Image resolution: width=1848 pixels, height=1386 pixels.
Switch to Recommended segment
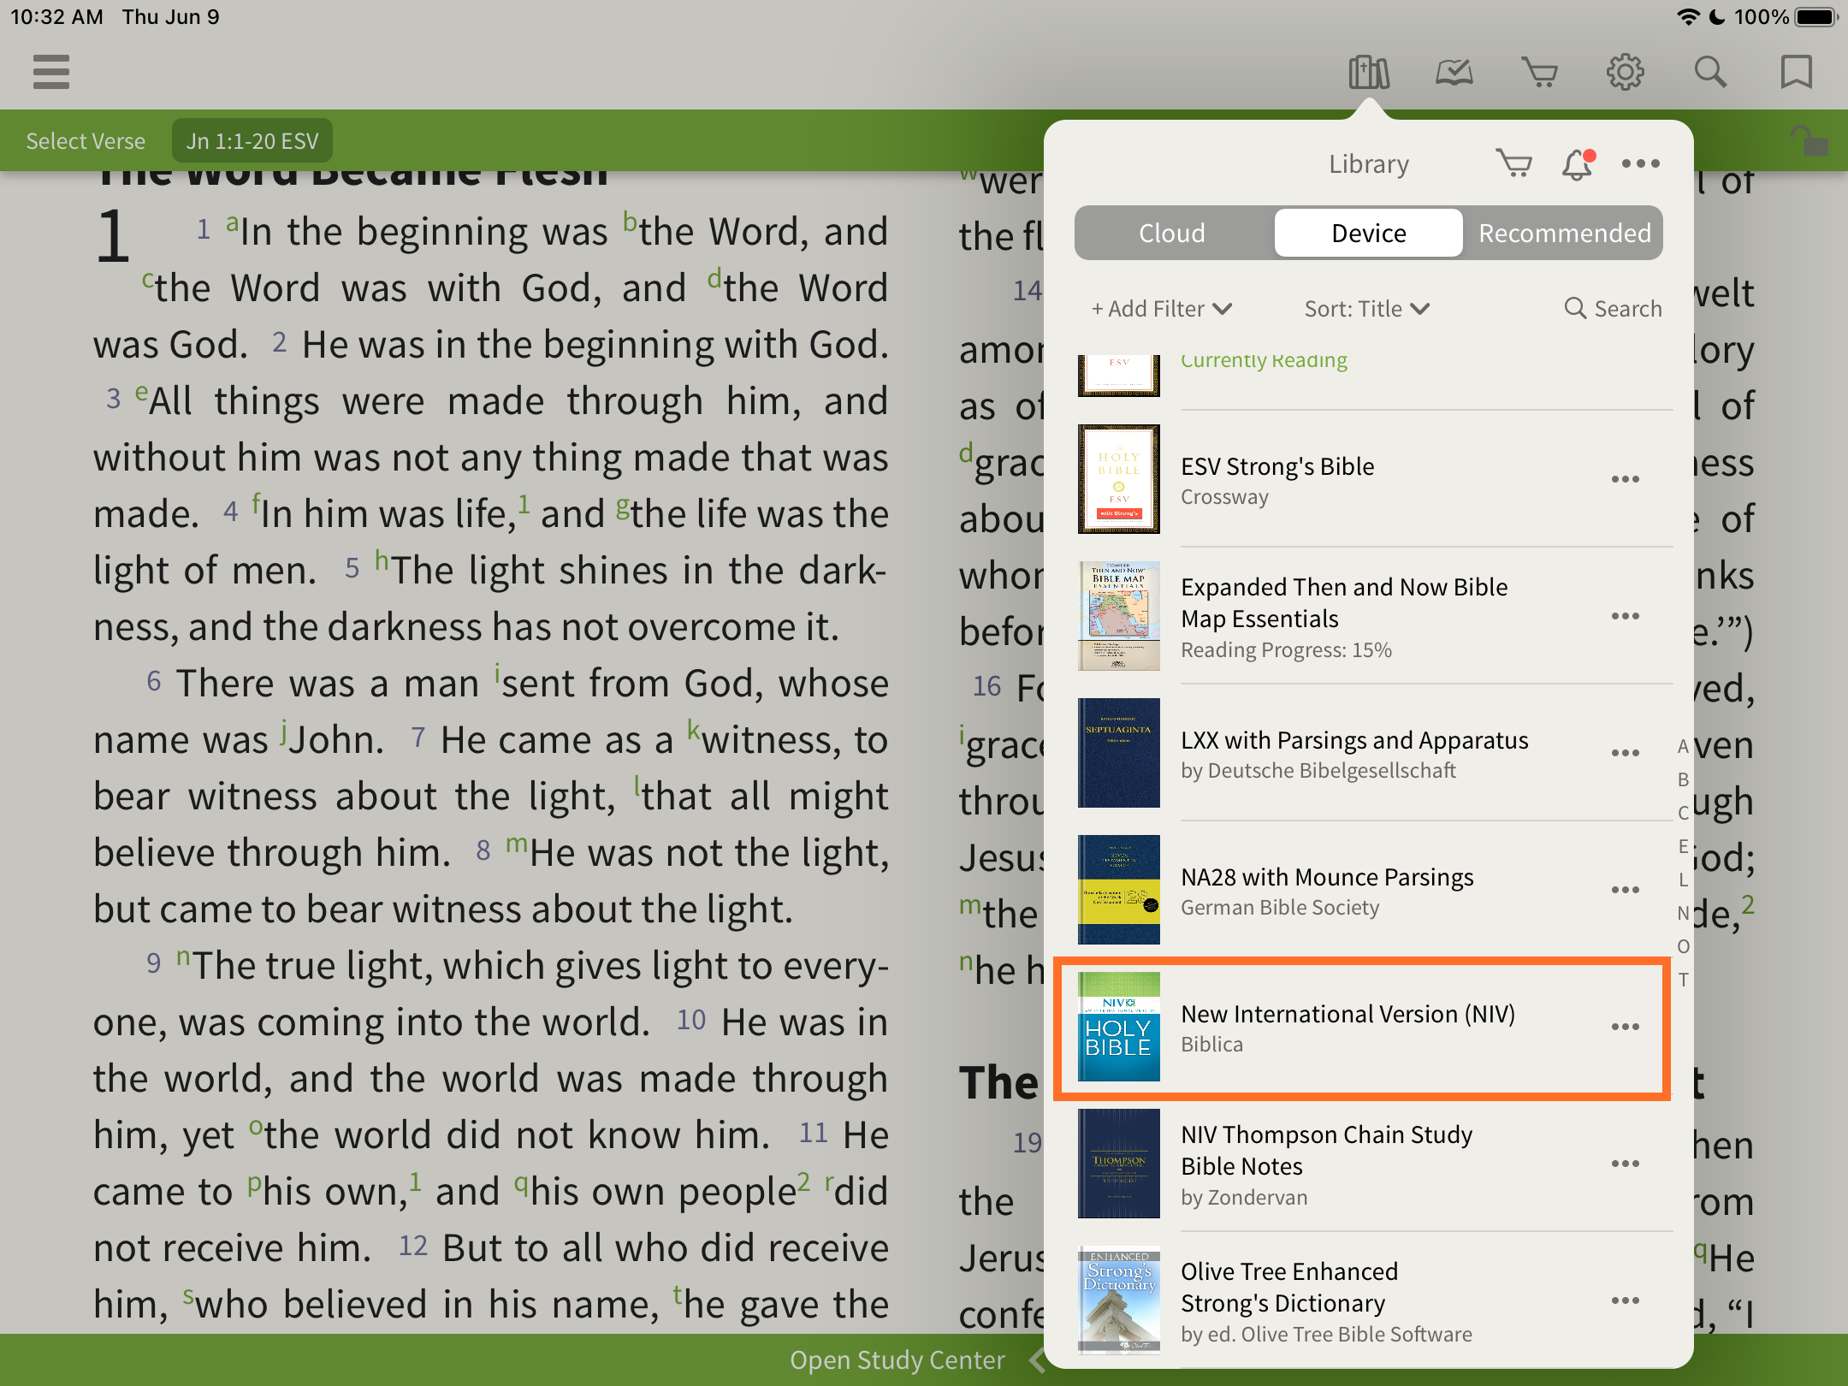point(1564,233)
